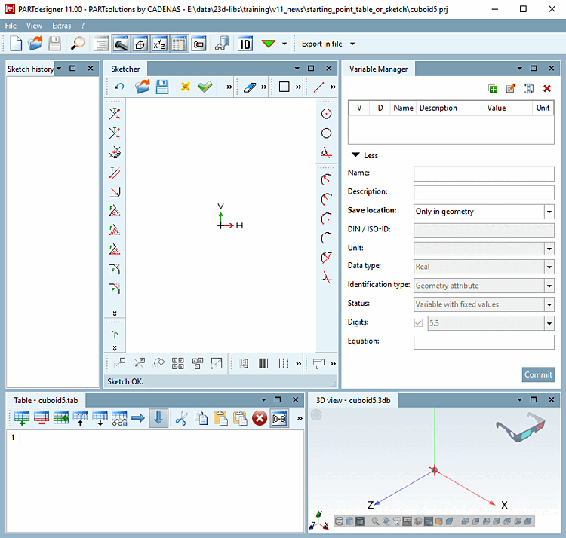Toggle the XYZ view button in main toolbar
The width and height of the screenshot is (566, 538).
(x=159, y=44)
